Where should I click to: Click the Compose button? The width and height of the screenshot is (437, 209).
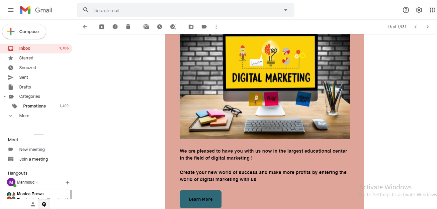click(24, 32)
